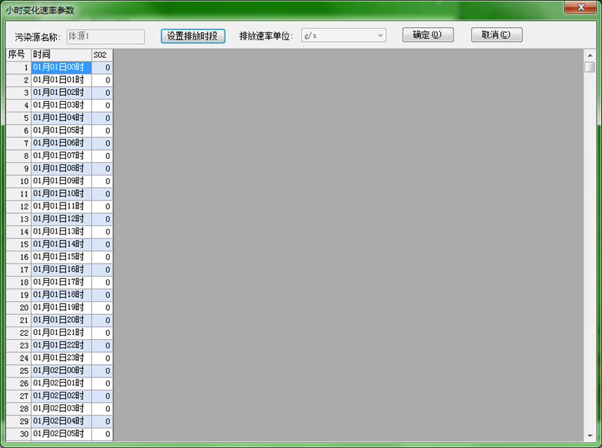
Task: Select the 时间 column header
Action: (x=61, y=54)
